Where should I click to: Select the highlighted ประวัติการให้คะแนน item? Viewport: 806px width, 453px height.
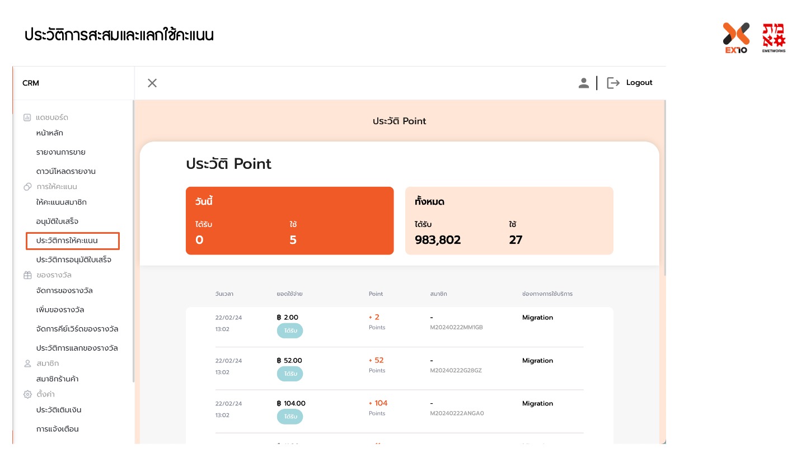[x=67, y=240]
